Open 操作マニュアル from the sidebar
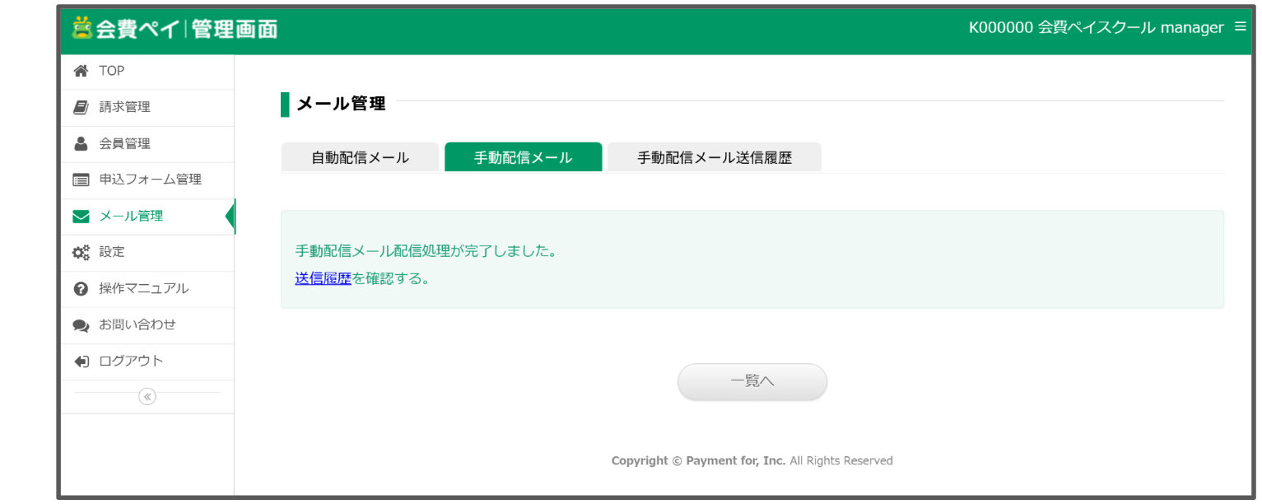Image resolution: width=1262 pixels, height=504 pixels. point(147,289)
